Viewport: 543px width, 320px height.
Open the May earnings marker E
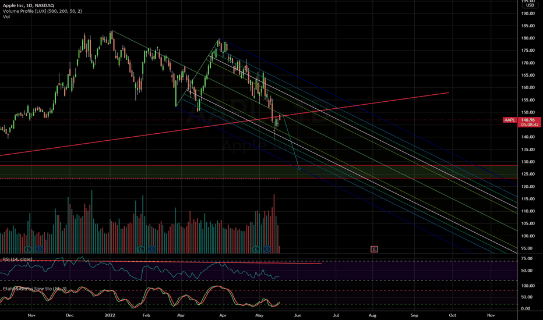(x=256, y=249)
